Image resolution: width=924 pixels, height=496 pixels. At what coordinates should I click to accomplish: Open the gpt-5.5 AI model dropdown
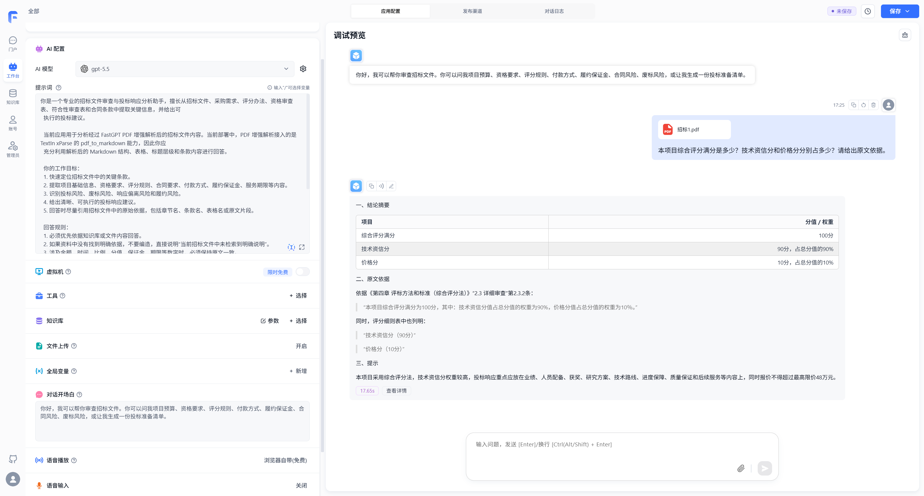(185, 69)
